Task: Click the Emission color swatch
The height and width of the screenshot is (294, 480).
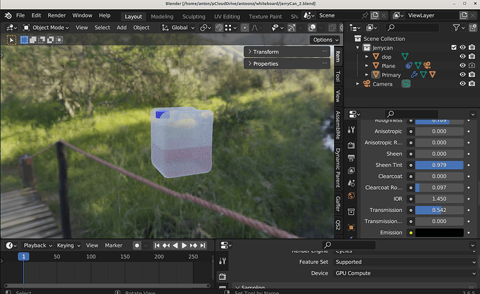Action: (439, 233)
